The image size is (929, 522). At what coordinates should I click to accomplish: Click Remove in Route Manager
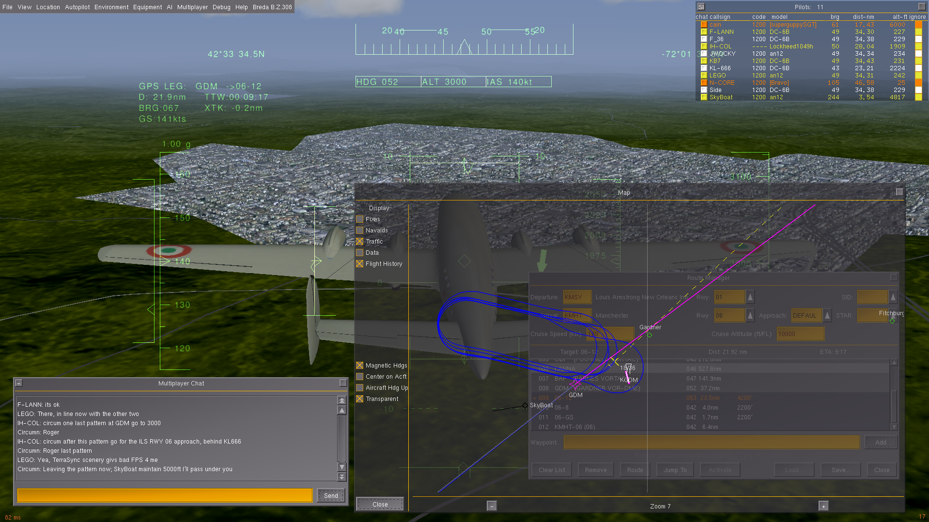(596, 470)
